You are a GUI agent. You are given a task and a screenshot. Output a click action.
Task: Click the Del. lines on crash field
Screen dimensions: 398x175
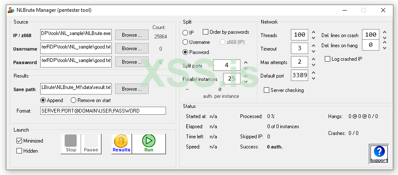371,35
